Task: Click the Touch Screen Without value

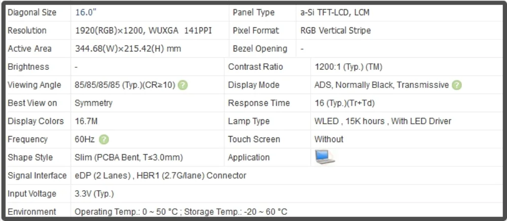Action: point(329,140)
